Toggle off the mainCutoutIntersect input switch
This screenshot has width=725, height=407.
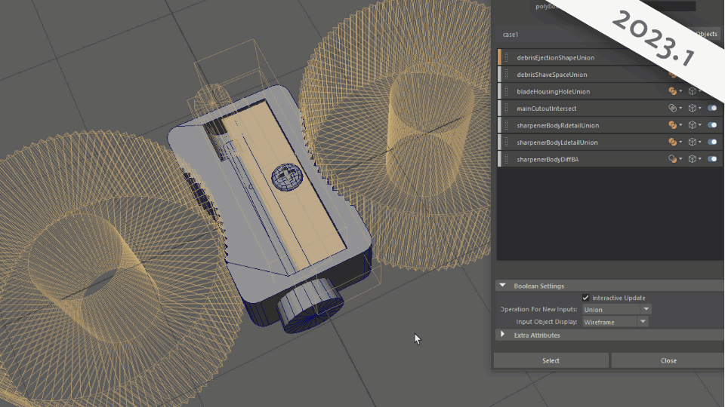(711, 109)
